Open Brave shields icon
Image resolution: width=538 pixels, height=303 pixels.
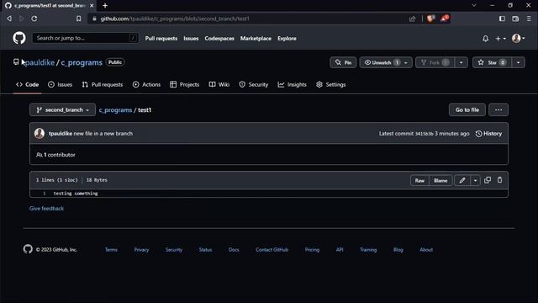coord(430,19)
